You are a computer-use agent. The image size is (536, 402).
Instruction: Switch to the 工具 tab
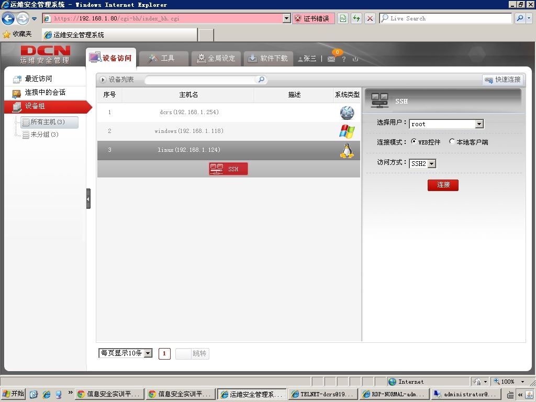coord(163,59)
